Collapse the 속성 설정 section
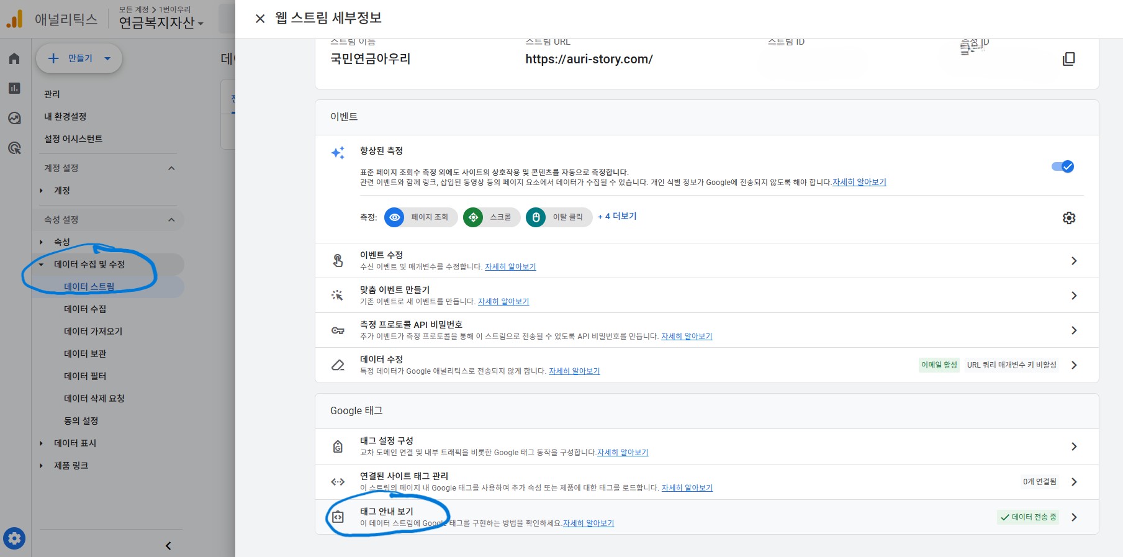Image resolution: width=1123 pixels, height=557 pixels. [x=171, y=220]
